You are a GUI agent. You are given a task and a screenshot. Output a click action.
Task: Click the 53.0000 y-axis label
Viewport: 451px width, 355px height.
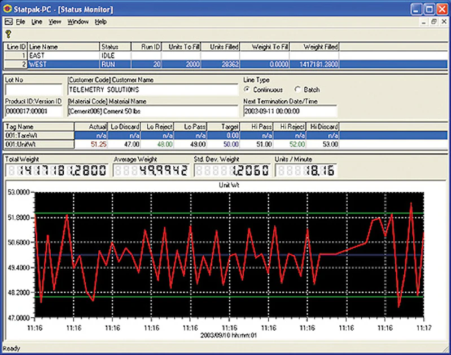(19, 192)
